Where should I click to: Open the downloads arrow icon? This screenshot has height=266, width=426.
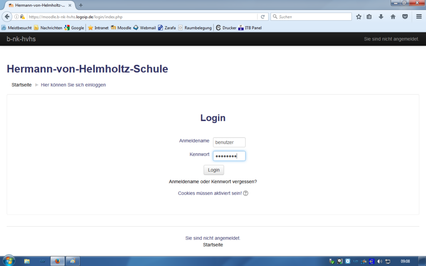[381, 17]
